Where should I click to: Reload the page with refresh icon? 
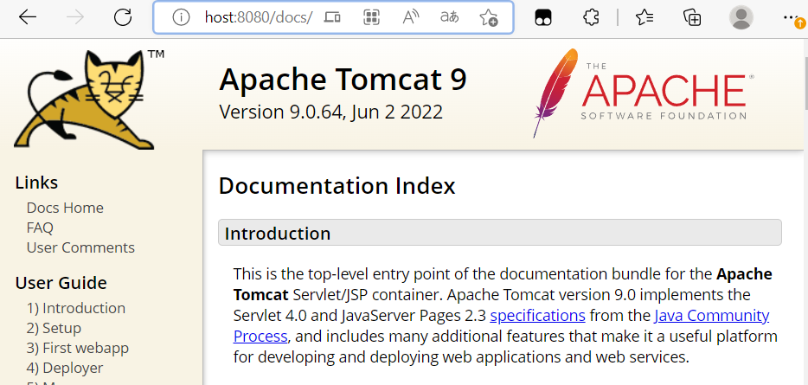(123, 17)
